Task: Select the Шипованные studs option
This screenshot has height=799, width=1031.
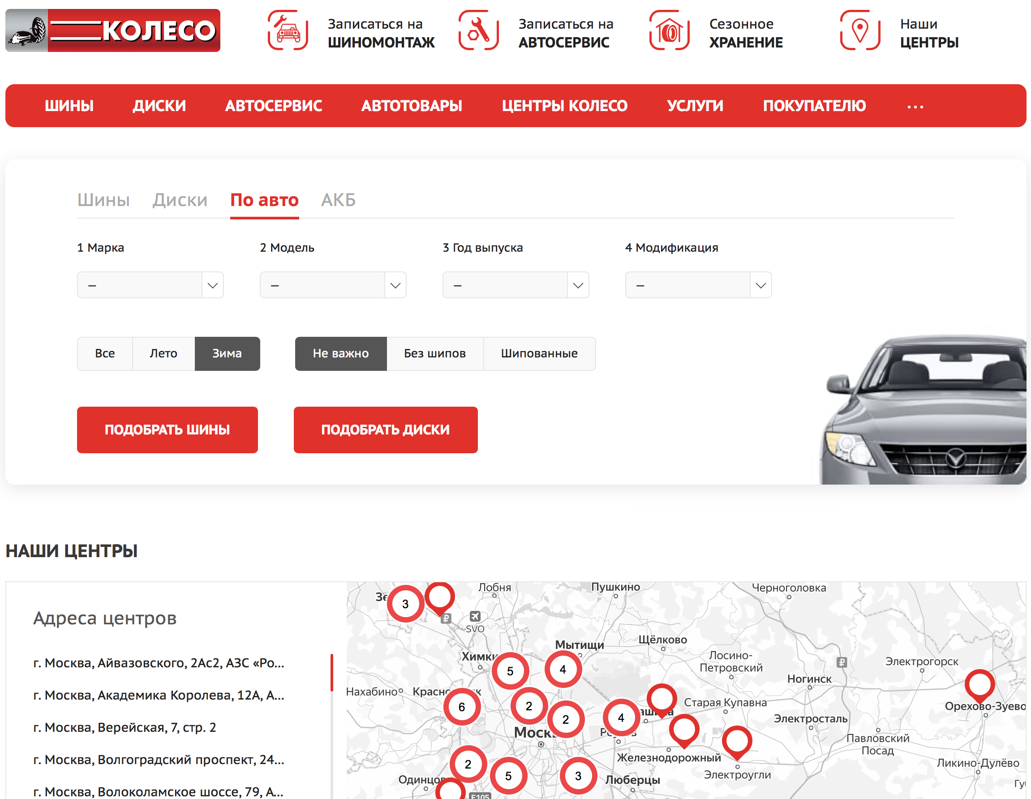Action: point(539,353)
